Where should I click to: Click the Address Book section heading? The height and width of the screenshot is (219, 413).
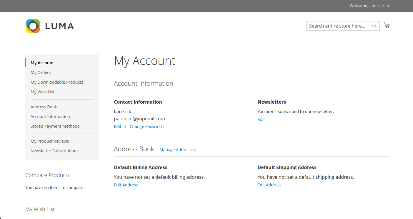134,149
